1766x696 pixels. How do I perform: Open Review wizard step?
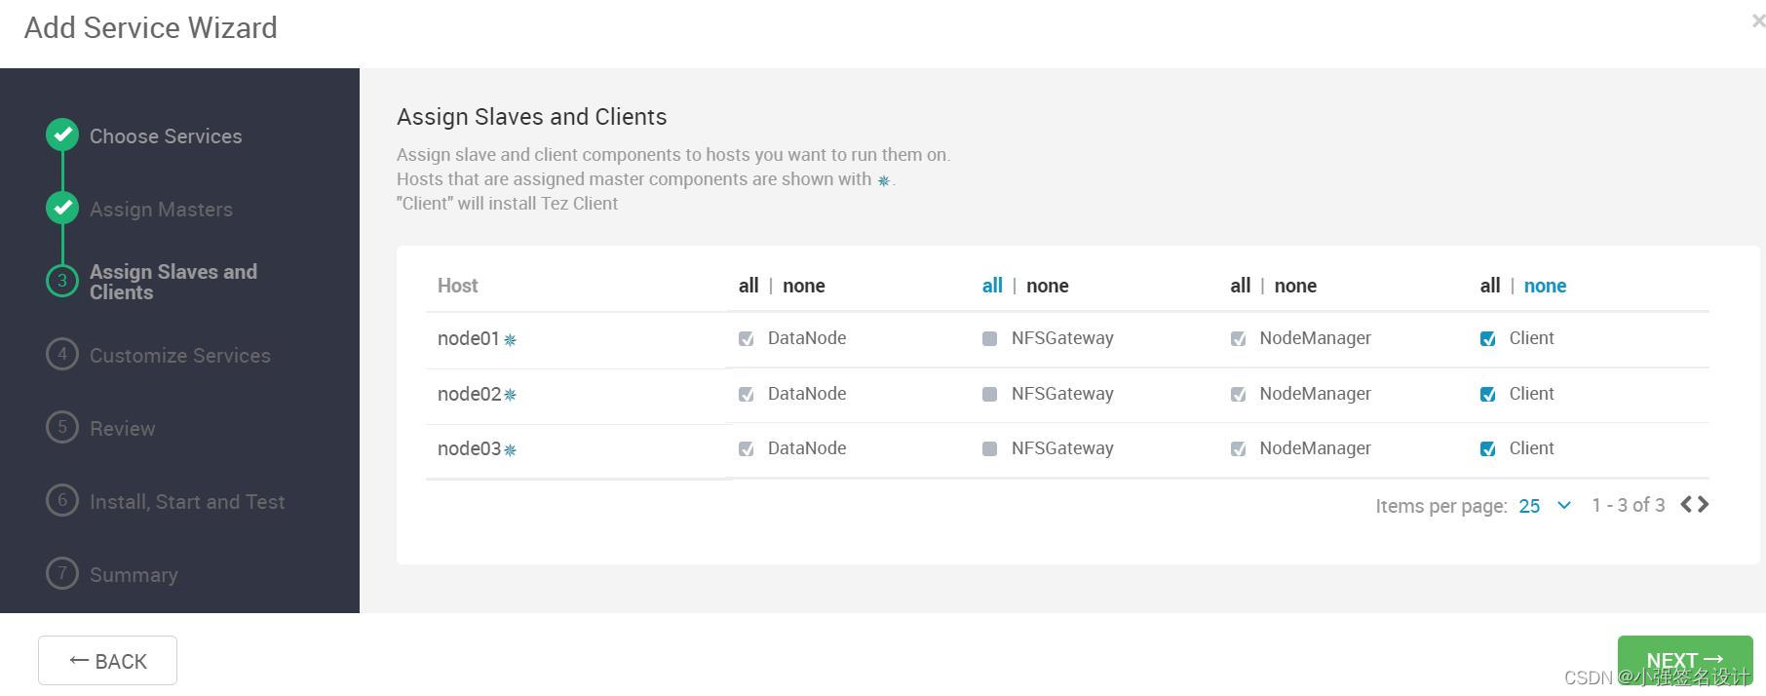[x=122, y=429]
